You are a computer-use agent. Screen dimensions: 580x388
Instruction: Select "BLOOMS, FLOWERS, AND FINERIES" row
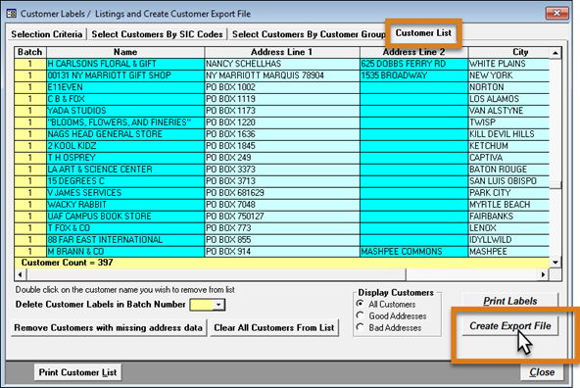(x=125, y=122)
